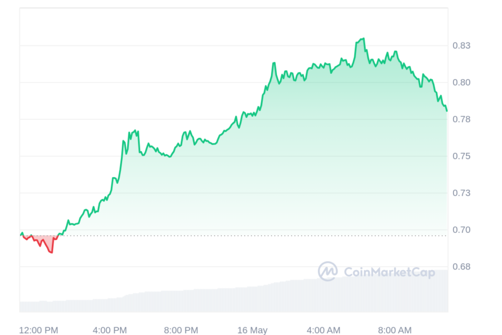Select the 12:00 PM time axis label

[39, 330]
